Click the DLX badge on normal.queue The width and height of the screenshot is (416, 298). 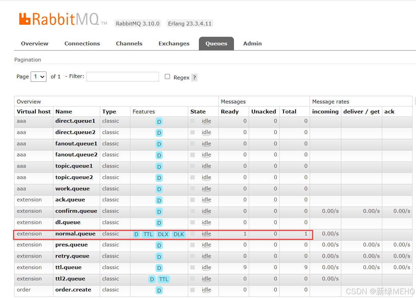coord(163,234)
